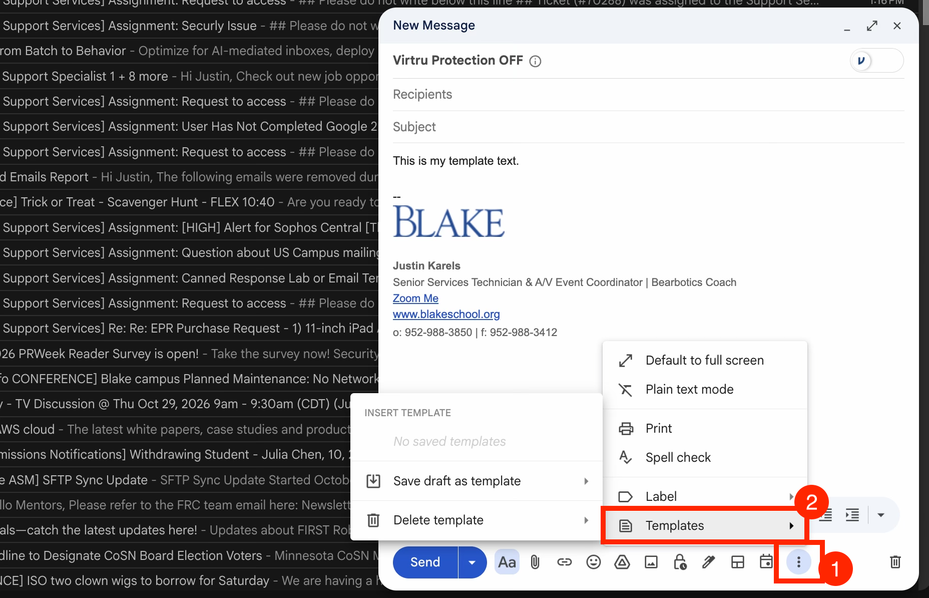Screen dimensions: 929x598
Task: Select Print from the menu
Action: (705, 429)
